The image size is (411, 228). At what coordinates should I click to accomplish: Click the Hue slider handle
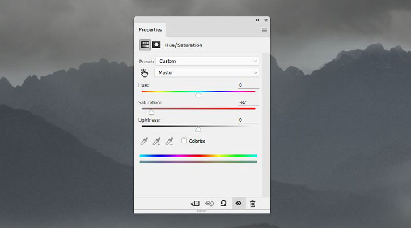(198, 94)
